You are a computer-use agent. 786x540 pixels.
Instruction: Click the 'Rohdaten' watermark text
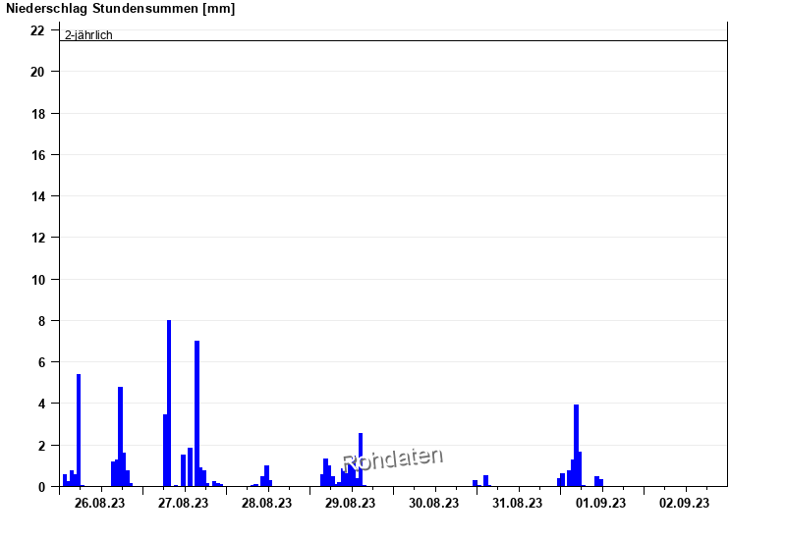(393, 459)
